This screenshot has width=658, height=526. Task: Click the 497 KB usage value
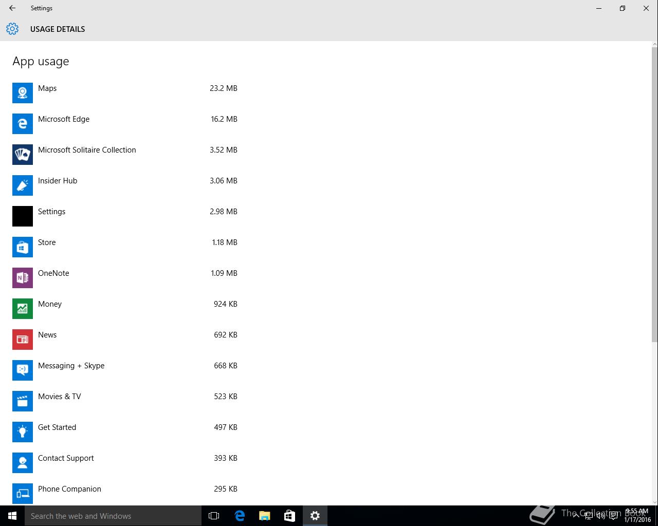pos(226,427)
